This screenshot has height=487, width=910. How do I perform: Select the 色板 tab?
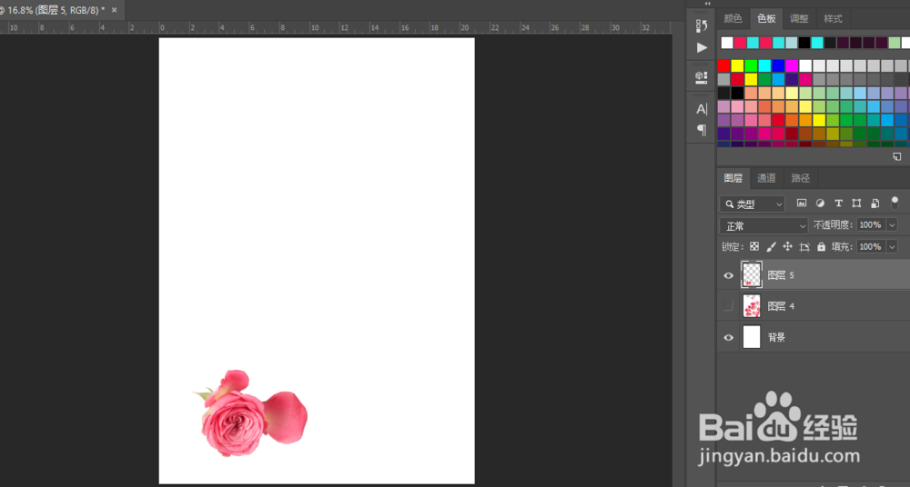click(x=766, y=18)
